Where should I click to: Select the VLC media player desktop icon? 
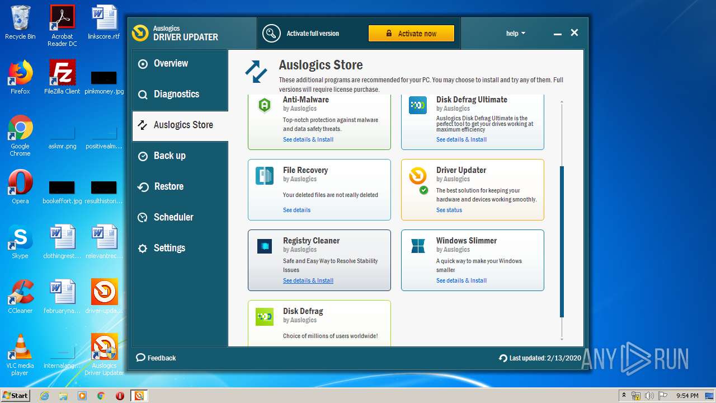(x=20, y=355)
